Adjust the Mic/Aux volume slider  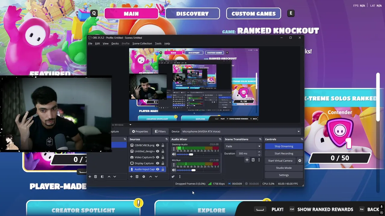193,170
